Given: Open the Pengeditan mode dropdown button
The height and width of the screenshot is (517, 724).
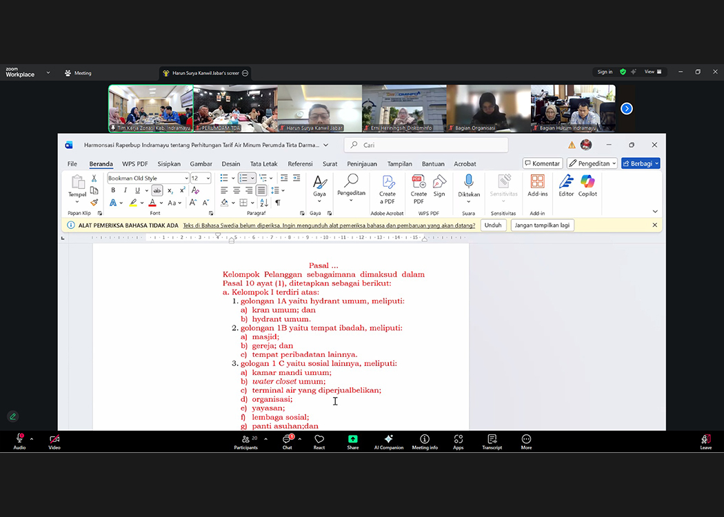Looking at the screenshot, I should 592,163.
